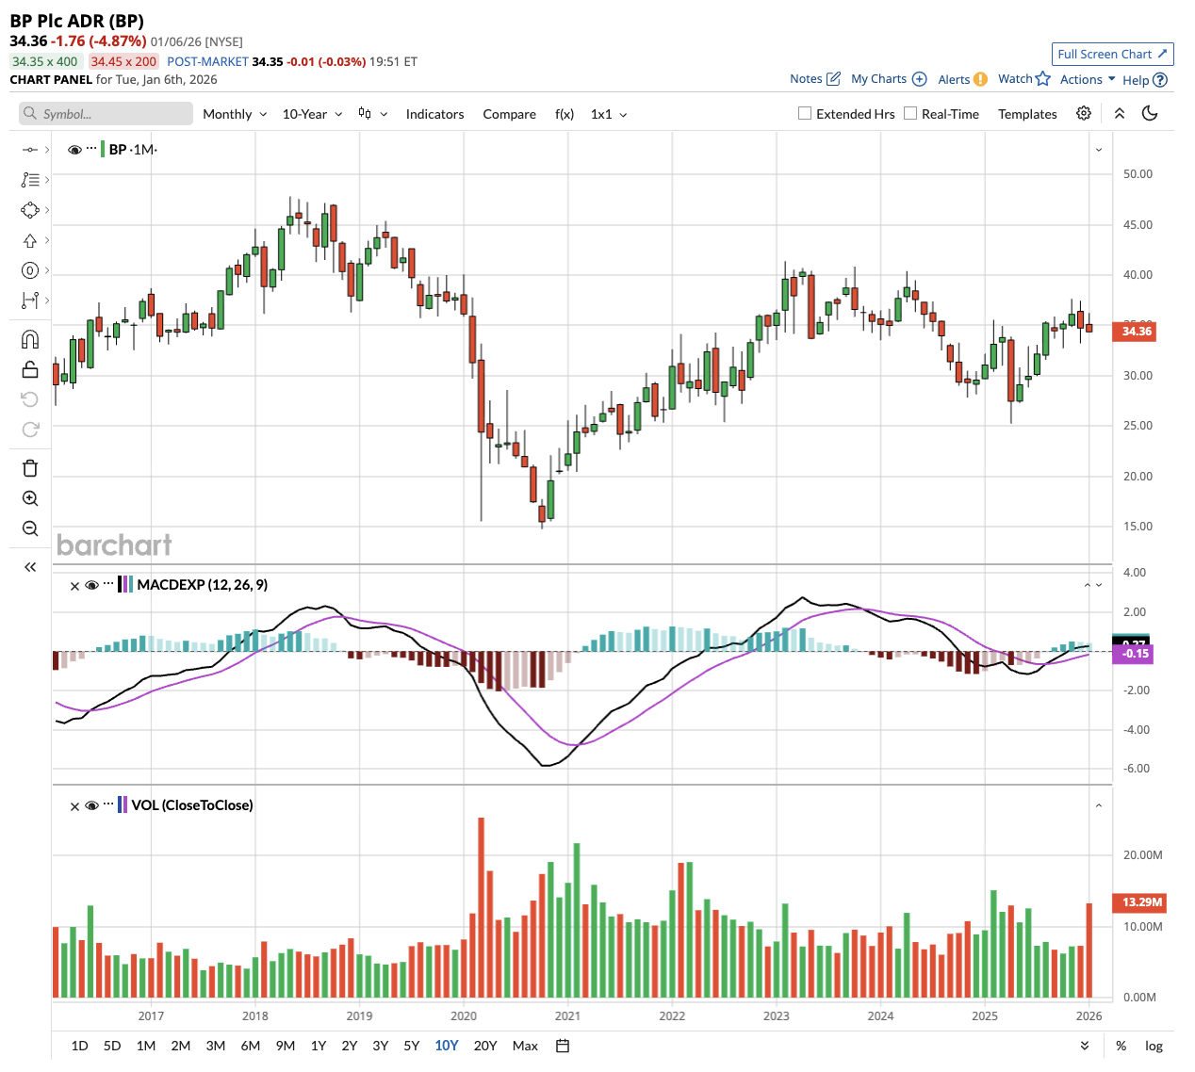Click the zoom in magnifier icon
1195x1072 pixels.
[30, 498]
